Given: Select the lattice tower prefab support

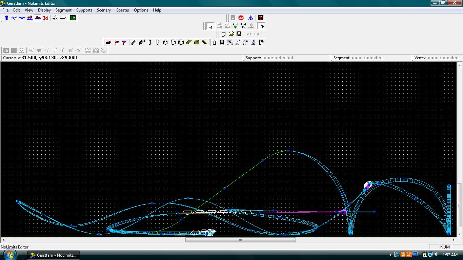Looking at the screenshot, I should click(x=222, y=42).
